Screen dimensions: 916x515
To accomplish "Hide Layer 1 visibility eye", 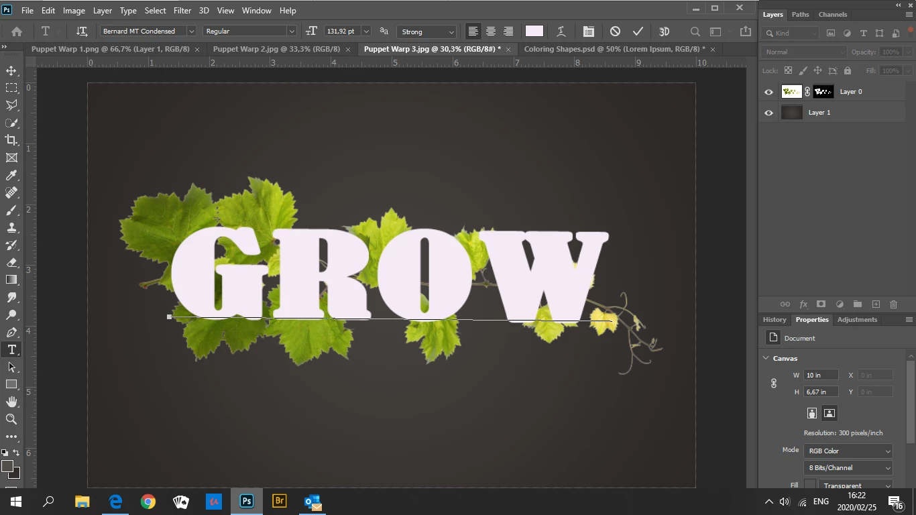I will [768, 113].
